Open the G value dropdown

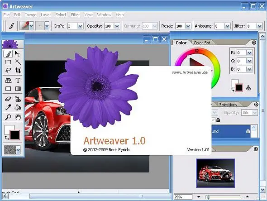[249, 61]
